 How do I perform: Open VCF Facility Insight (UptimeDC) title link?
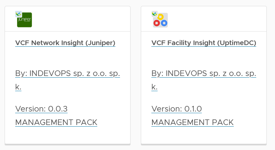pyautogui.click(x=204, y=43)
